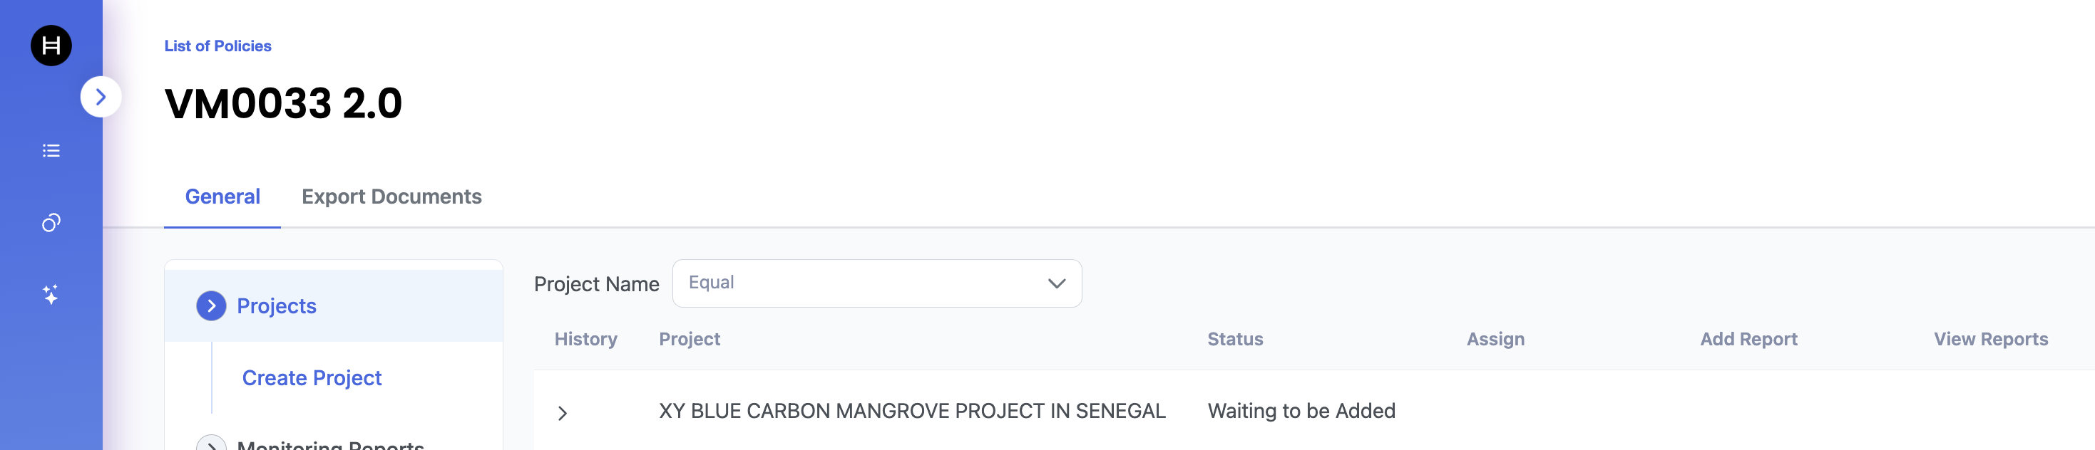Click the Project column header
The image size is (2095, 450).
689,340
